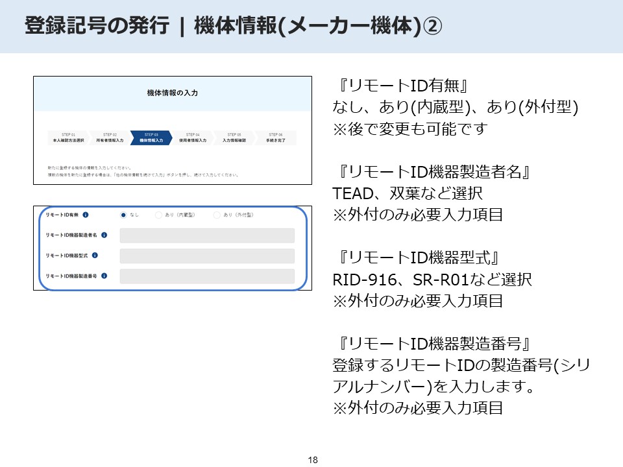Go to STEP 01 本人確認方法選択
623x467 pixels.
68,138
